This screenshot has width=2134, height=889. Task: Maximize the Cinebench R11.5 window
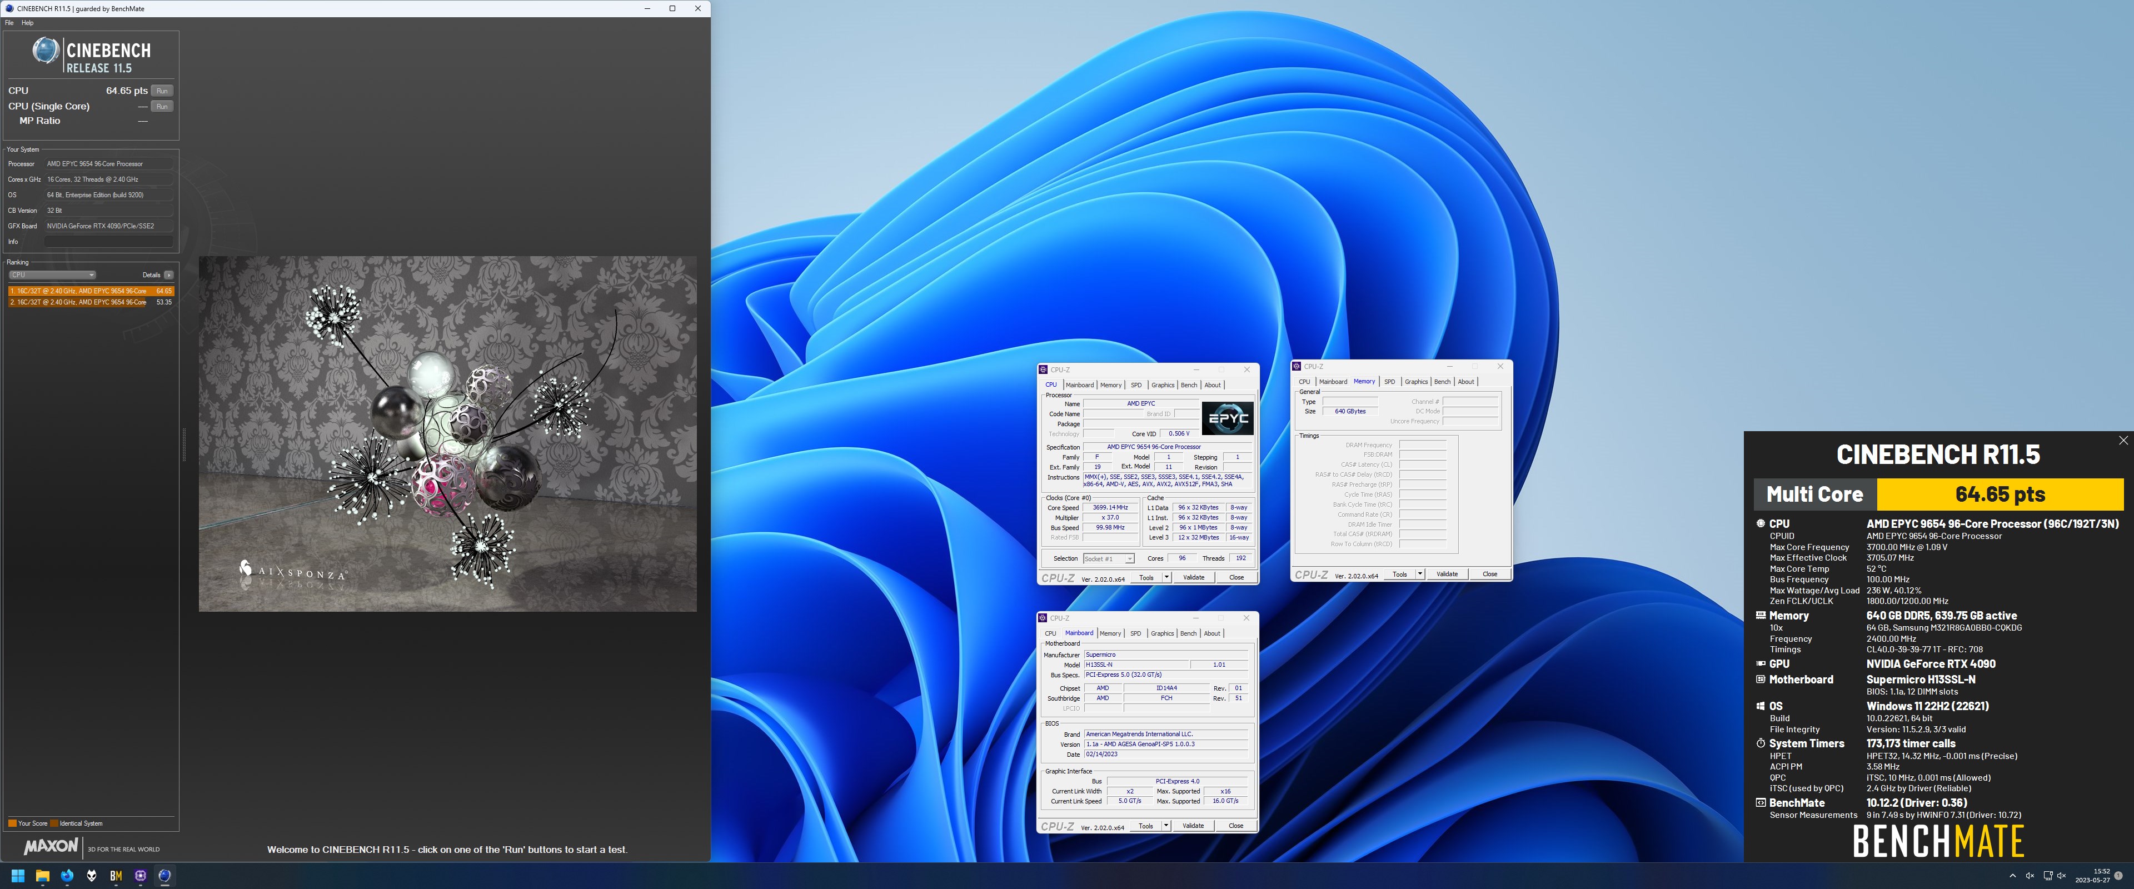672,8
